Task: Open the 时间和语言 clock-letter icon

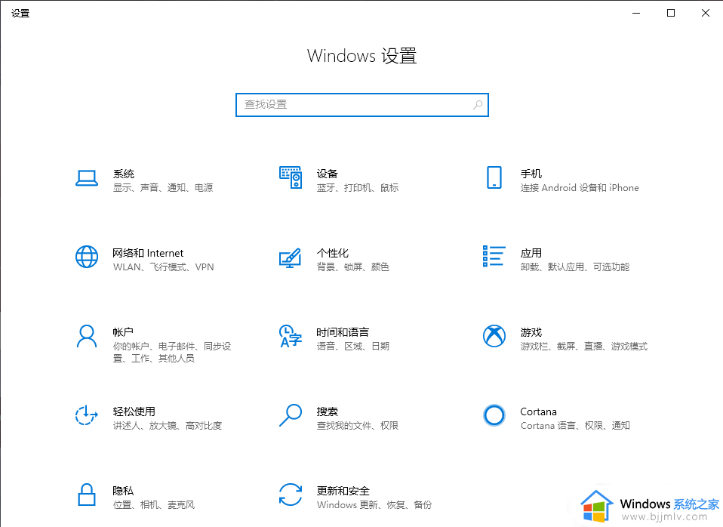Action: pyautogui.click(x=291, y=336)
